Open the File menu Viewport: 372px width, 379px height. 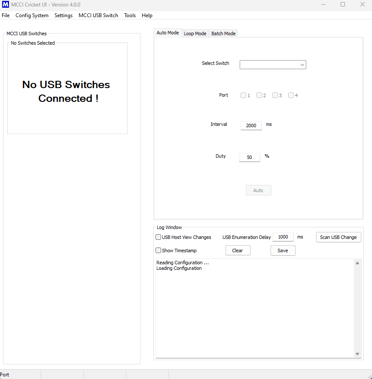click(6, 15)
